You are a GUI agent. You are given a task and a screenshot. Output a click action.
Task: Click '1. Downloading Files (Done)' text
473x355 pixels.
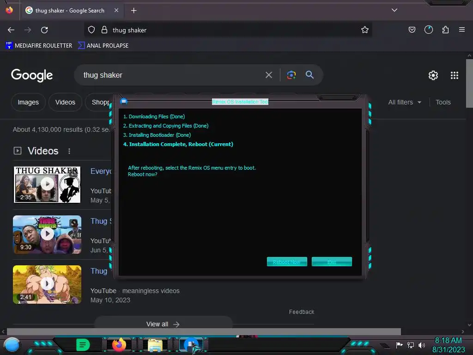[x=154, y=116]
